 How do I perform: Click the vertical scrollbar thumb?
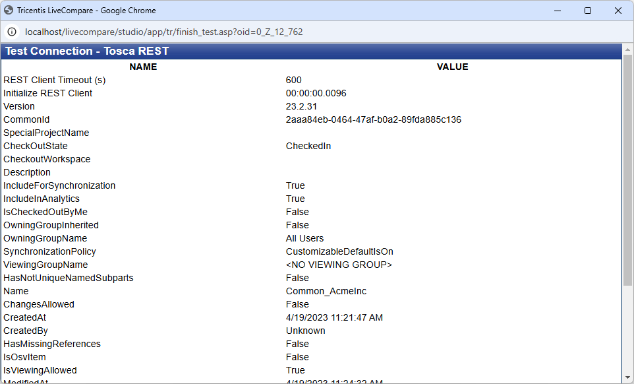click(627, 170)
